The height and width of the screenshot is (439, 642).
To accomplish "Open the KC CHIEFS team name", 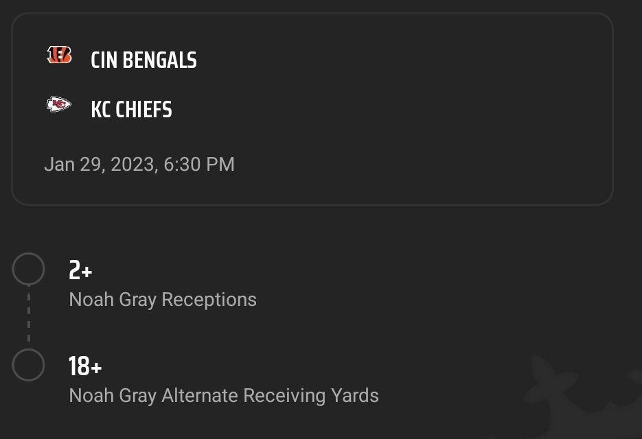I will 131,109.
